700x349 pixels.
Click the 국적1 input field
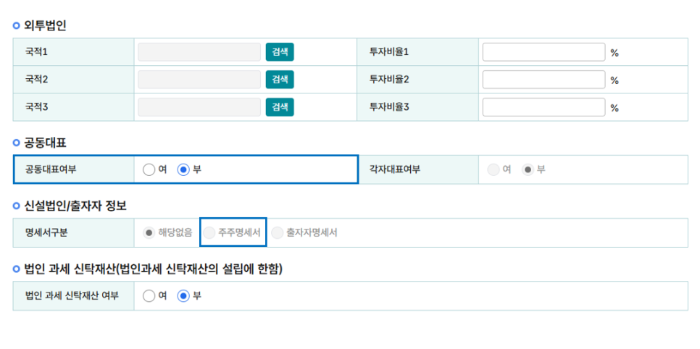(x=199, y=52)
